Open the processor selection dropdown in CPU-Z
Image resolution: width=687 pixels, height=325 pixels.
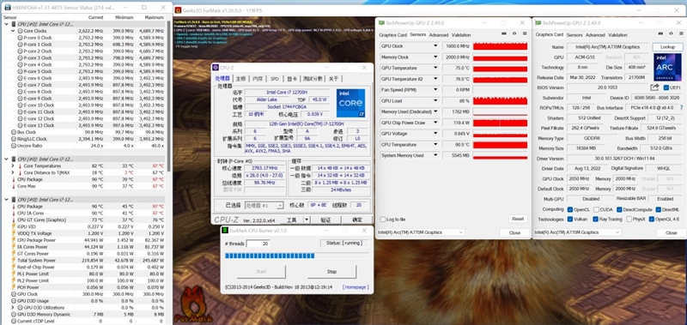pyautogui.click(x=264, y=205)
